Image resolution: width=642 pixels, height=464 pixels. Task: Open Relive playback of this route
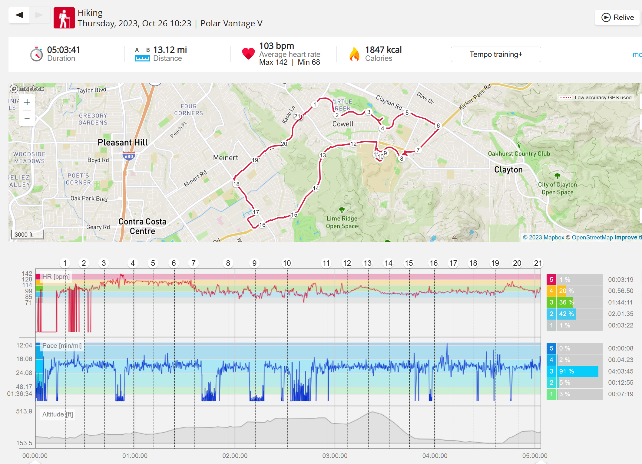click(x=617, y=17)
